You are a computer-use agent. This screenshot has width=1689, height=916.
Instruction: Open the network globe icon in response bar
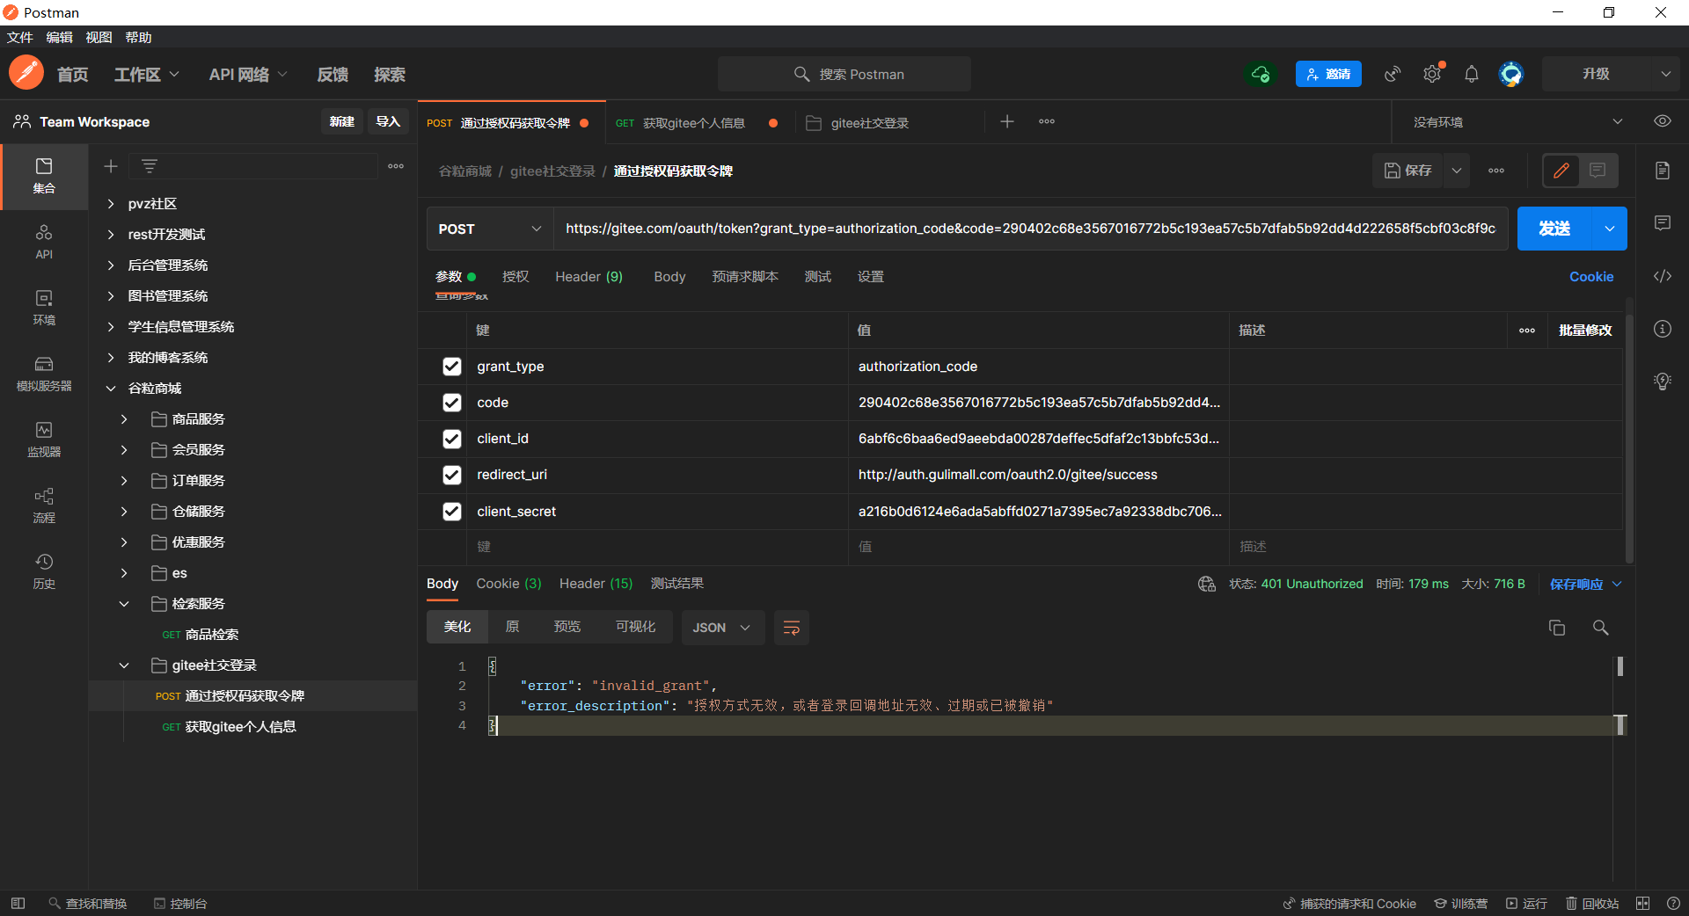click(x=1207, y=584)
